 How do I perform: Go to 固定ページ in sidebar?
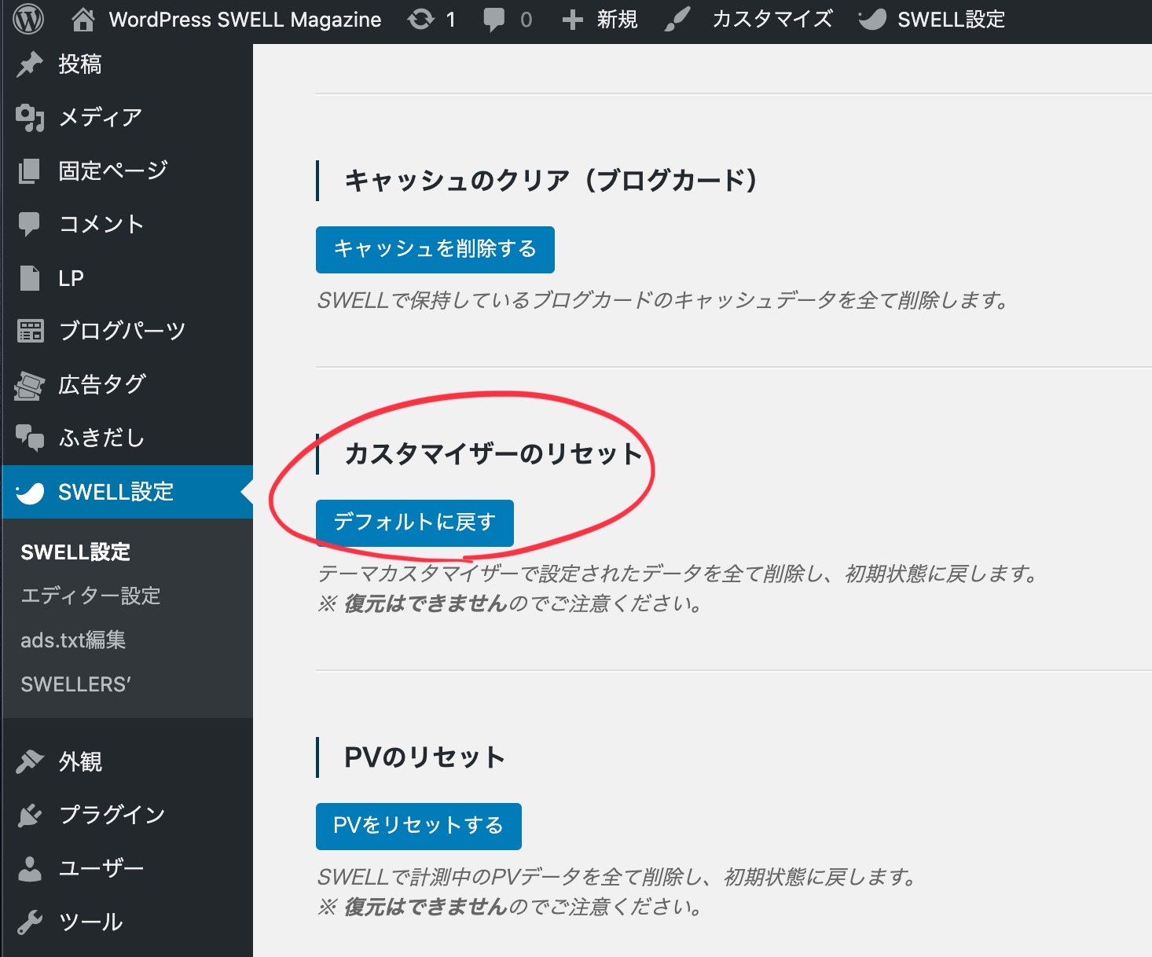click(112, 170)
